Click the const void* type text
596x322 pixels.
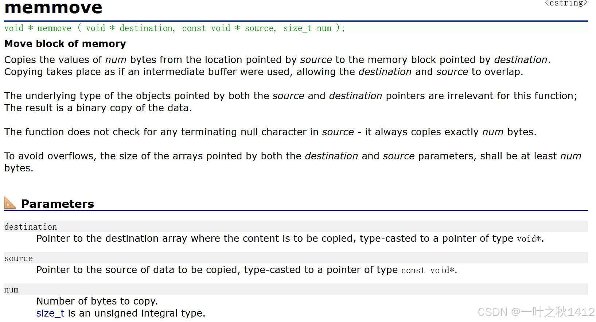[x=428, y=270]
